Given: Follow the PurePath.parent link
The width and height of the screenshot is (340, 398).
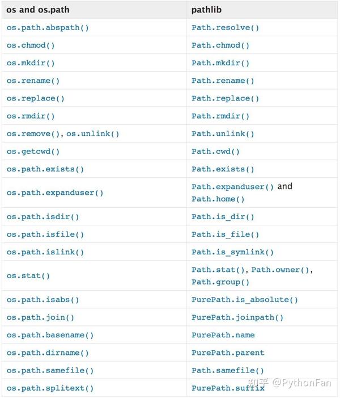Looking at the screenshot, I should [228, 353].
